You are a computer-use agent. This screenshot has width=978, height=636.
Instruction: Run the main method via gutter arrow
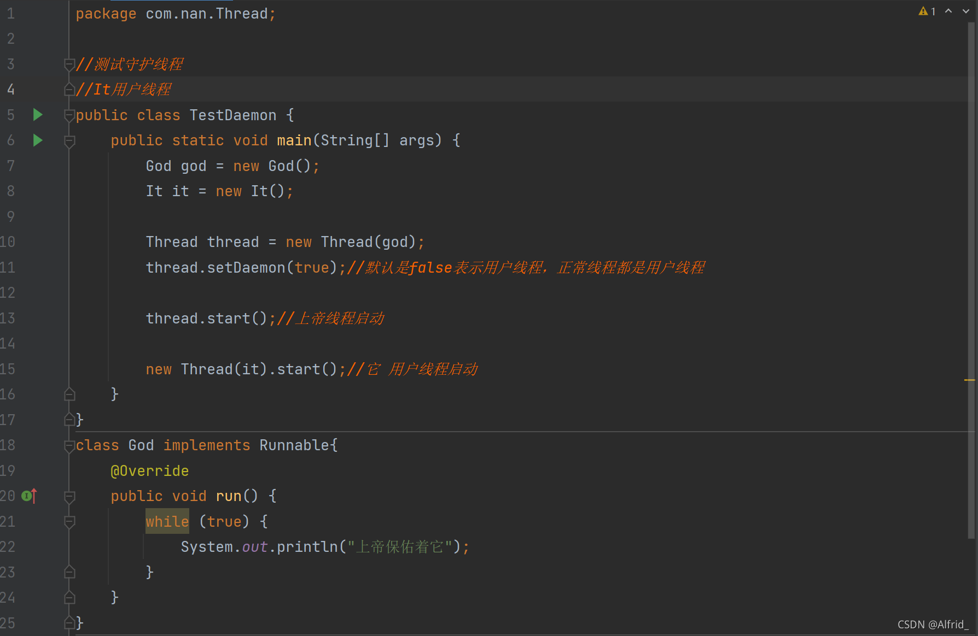(x=38, y=140)
